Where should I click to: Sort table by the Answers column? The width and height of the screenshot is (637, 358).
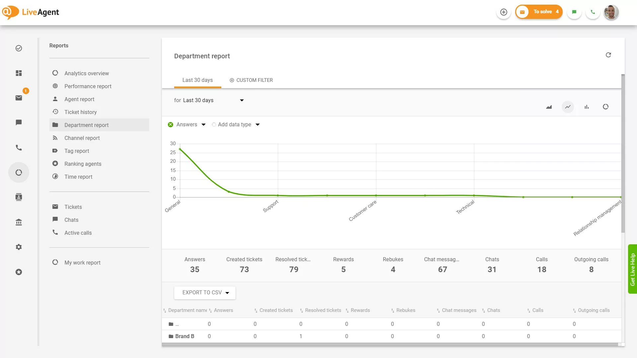click(x=223, y=310)
